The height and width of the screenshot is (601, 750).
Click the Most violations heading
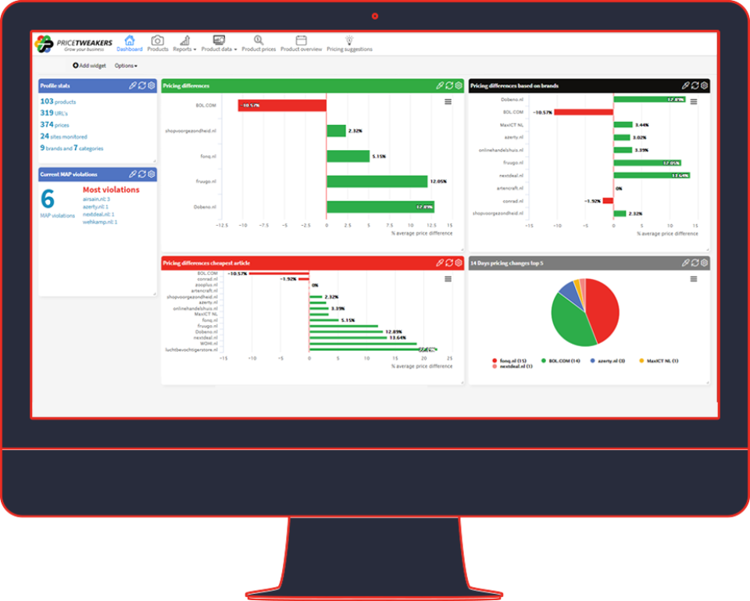click(111, 190)
